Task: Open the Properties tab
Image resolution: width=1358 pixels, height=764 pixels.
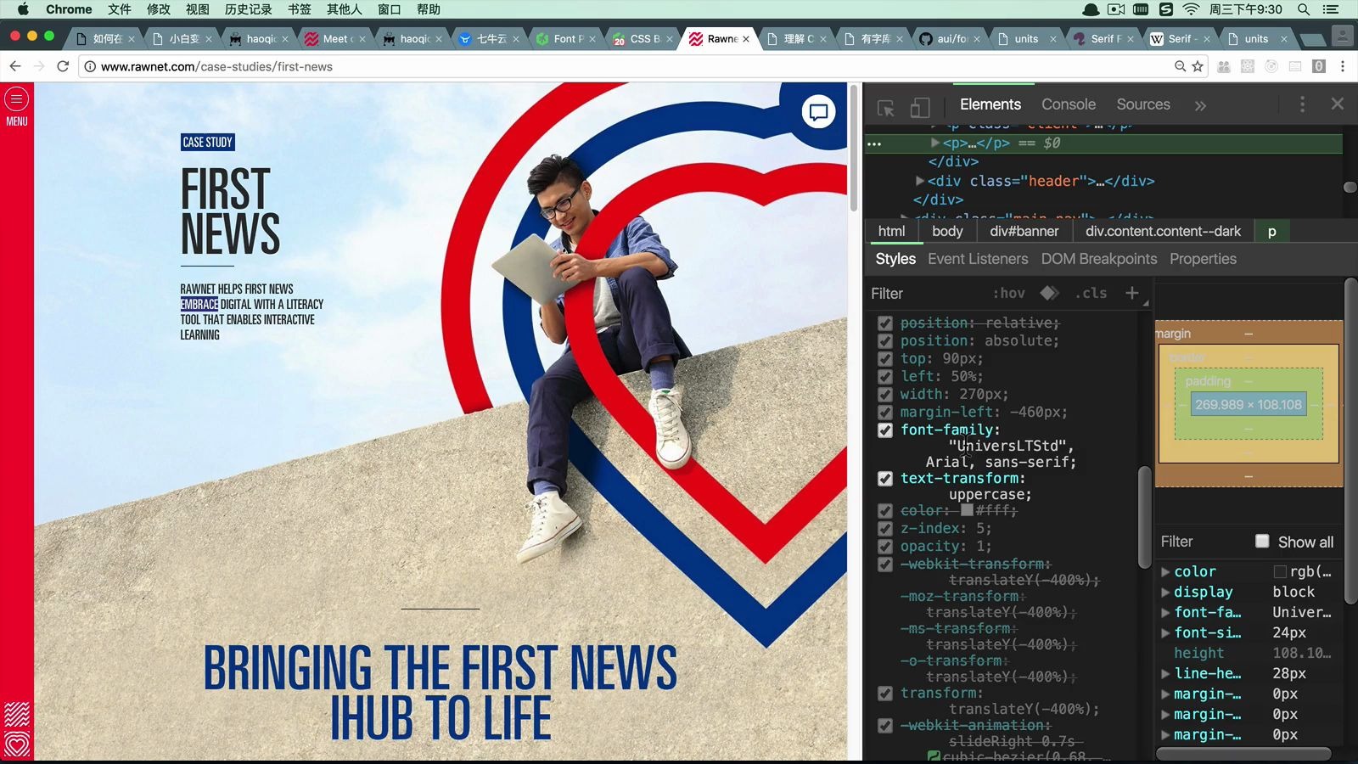Action: click(x=1203, y=259)
